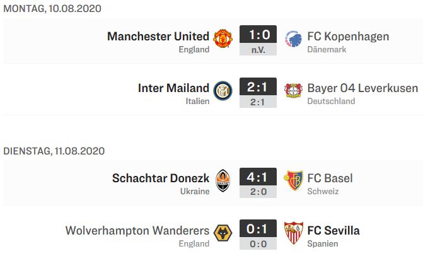Click the FC Sevilla club crest
The height and width of the screenshot is (256, 423).
(x=294, y=233)
